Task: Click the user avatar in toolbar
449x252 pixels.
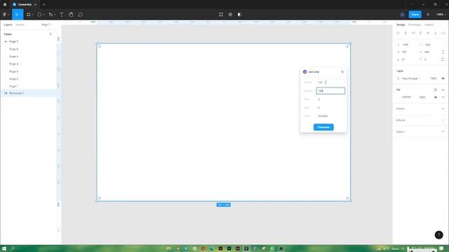Action: click(x=402, y=14)
